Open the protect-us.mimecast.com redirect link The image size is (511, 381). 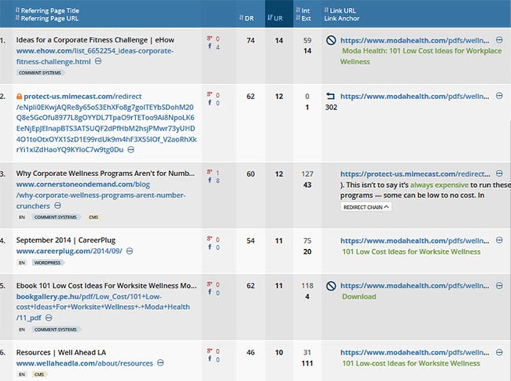[106, 123]
